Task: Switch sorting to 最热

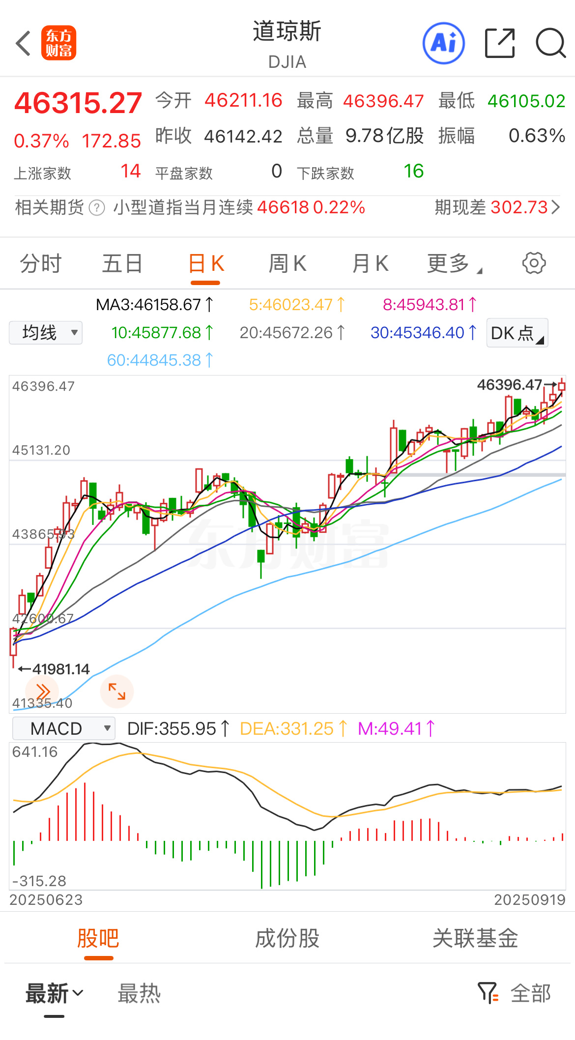Action: click(139, 993)
